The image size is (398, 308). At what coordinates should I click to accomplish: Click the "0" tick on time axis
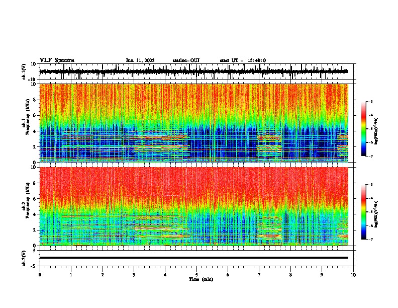pyautogui.click(x=40, y=275)
